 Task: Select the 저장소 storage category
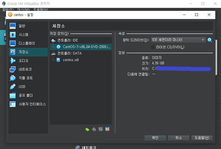point(28,52)
